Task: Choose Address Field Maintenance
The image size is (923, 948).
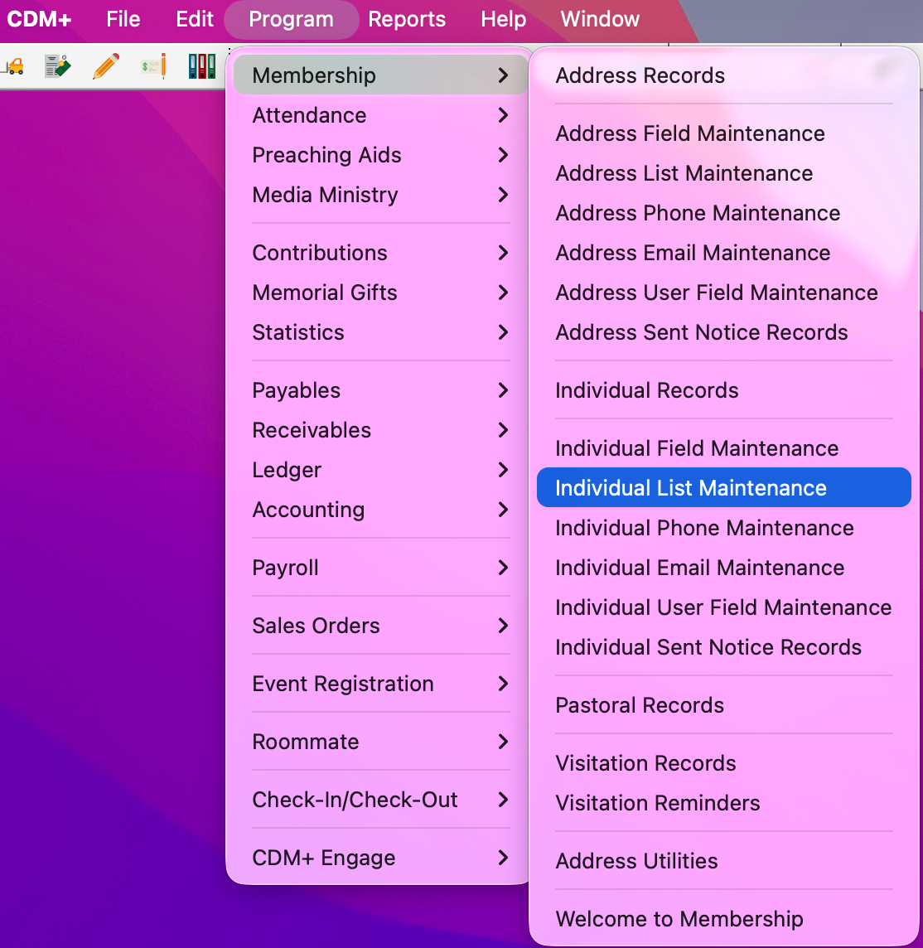Action: (x=723, y=133)
